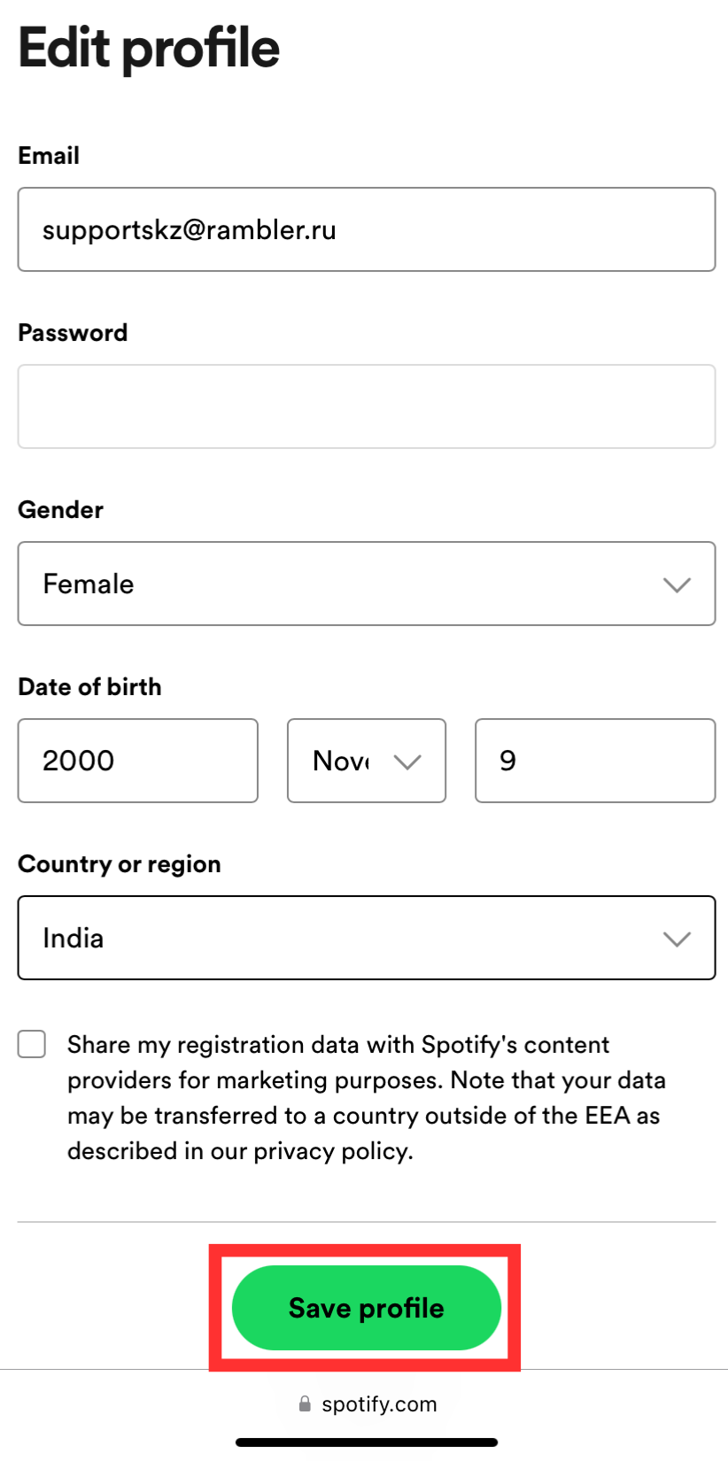The image size is (728, 1461).
Task: Tap the spotify.com address text
Action: 379,1404
